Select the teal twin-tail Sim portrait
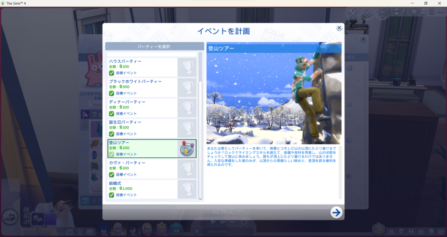This screenshot has width=447, height=237. (176, 229)
